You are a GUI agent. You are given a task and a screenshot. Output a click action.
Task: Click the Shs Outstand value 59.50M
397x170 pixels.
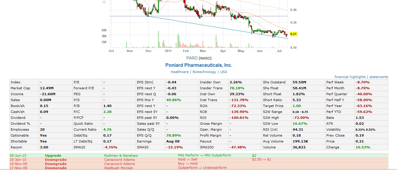click(x=299, y=82)
